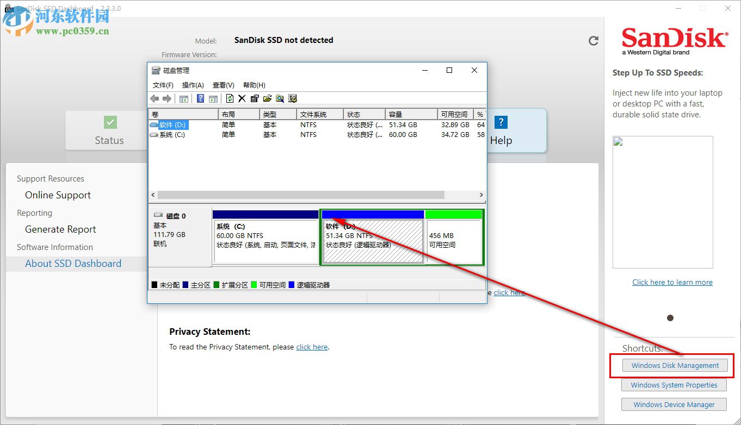This screenshot has height=425, width=741.
Task: Open the 查看(V) menu
Action: coord(224,85)
